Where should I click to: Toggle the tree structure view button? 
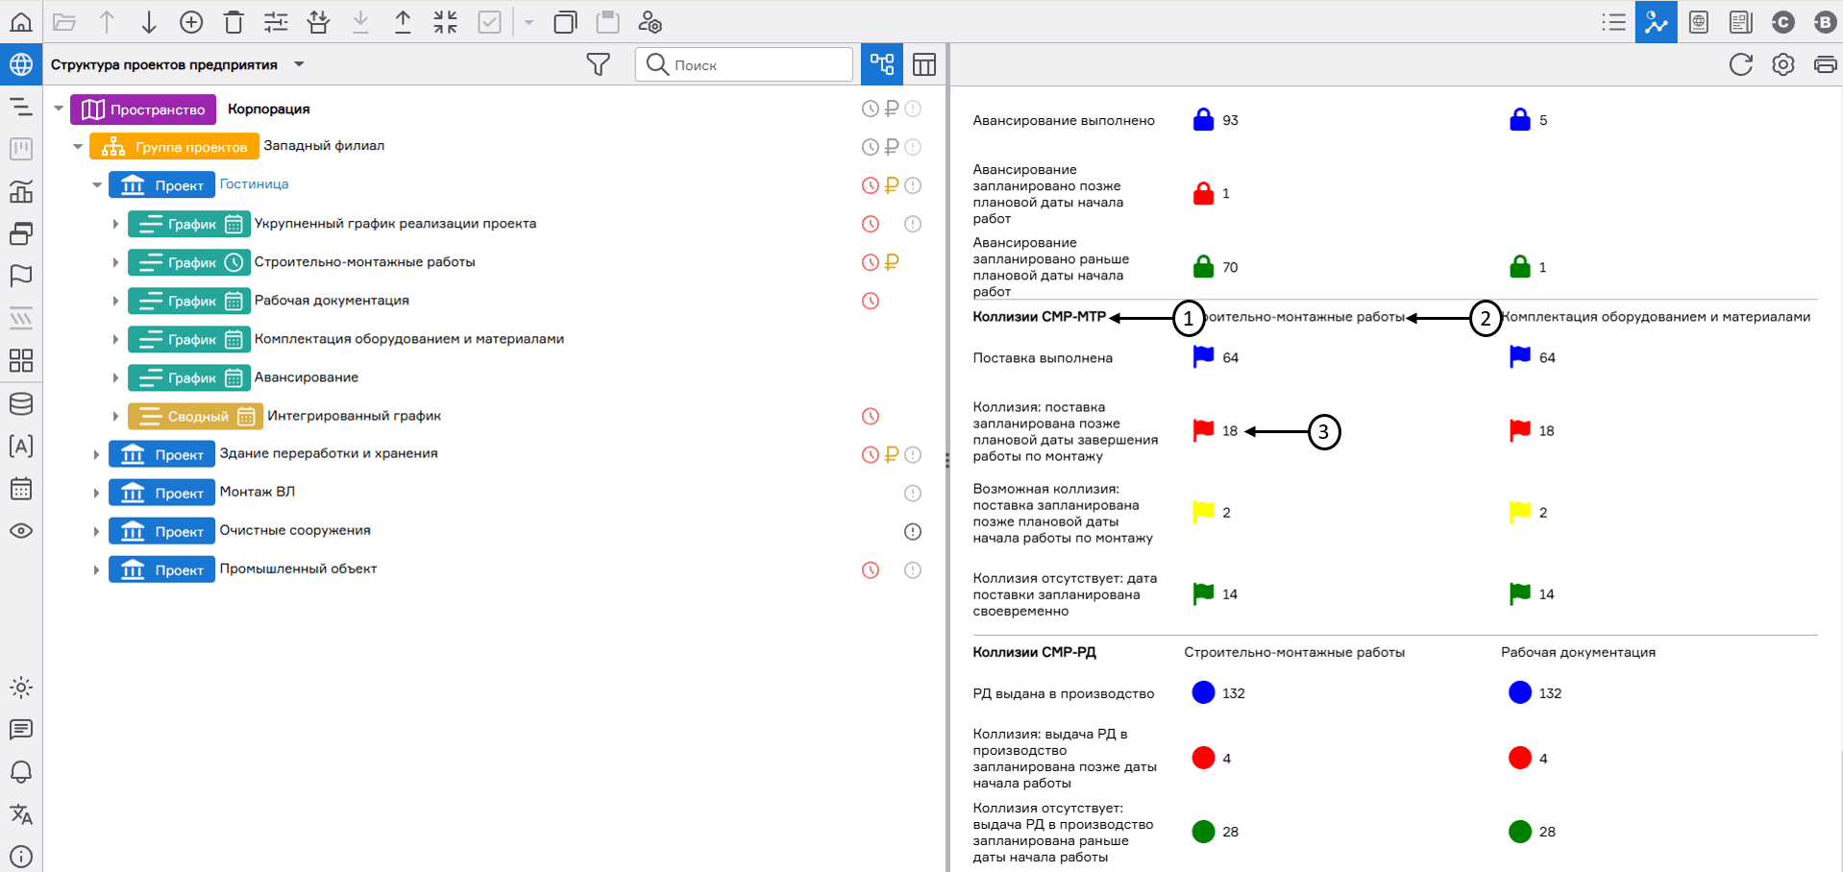[881, 64]
